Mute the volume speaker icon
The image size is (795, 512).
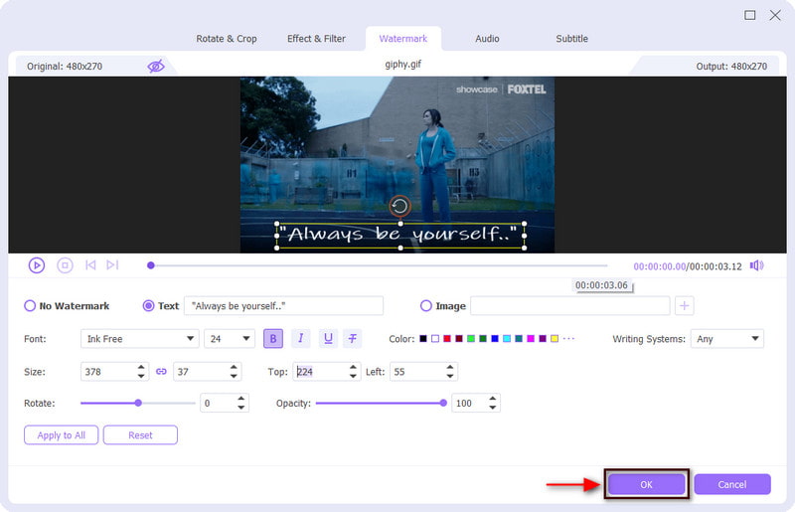pos(756,265)
